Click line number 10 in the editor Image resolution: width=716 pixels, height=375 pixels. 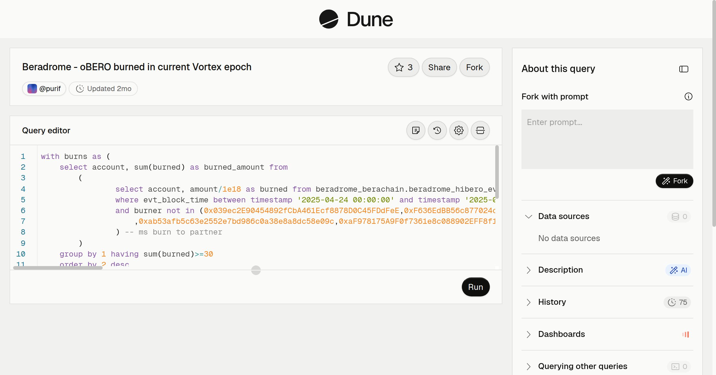coord(21,254)
